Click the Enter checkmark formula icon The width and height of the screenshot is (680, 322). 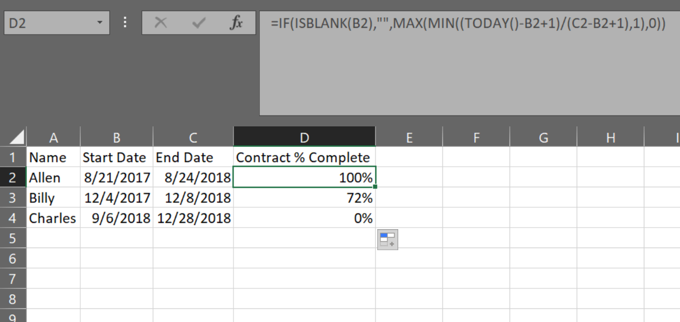click(x=198, y=23)
